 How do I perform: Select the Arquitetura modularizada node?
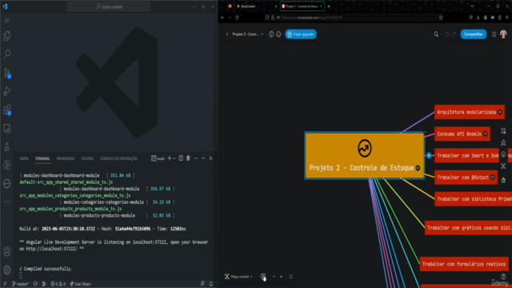470,112
